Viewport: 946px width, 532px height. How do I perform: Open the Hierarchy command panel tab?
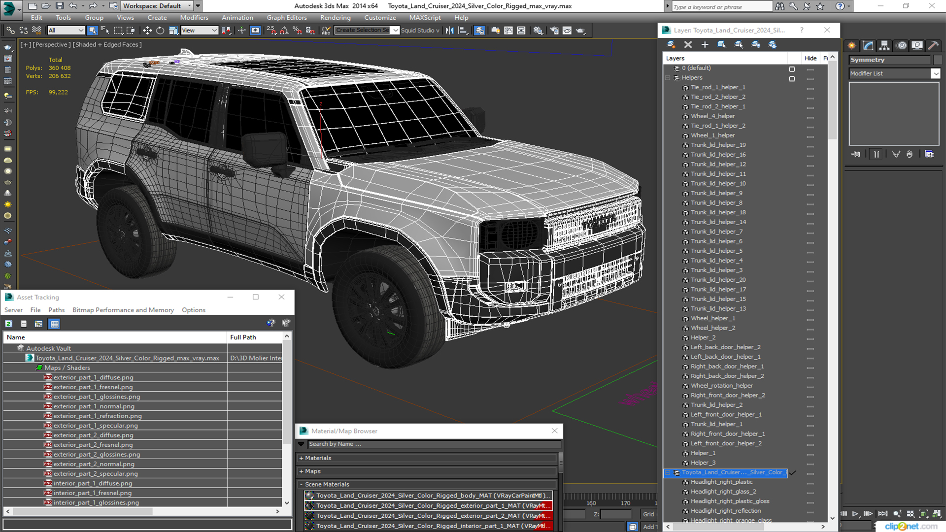click(x=885, y=45)
